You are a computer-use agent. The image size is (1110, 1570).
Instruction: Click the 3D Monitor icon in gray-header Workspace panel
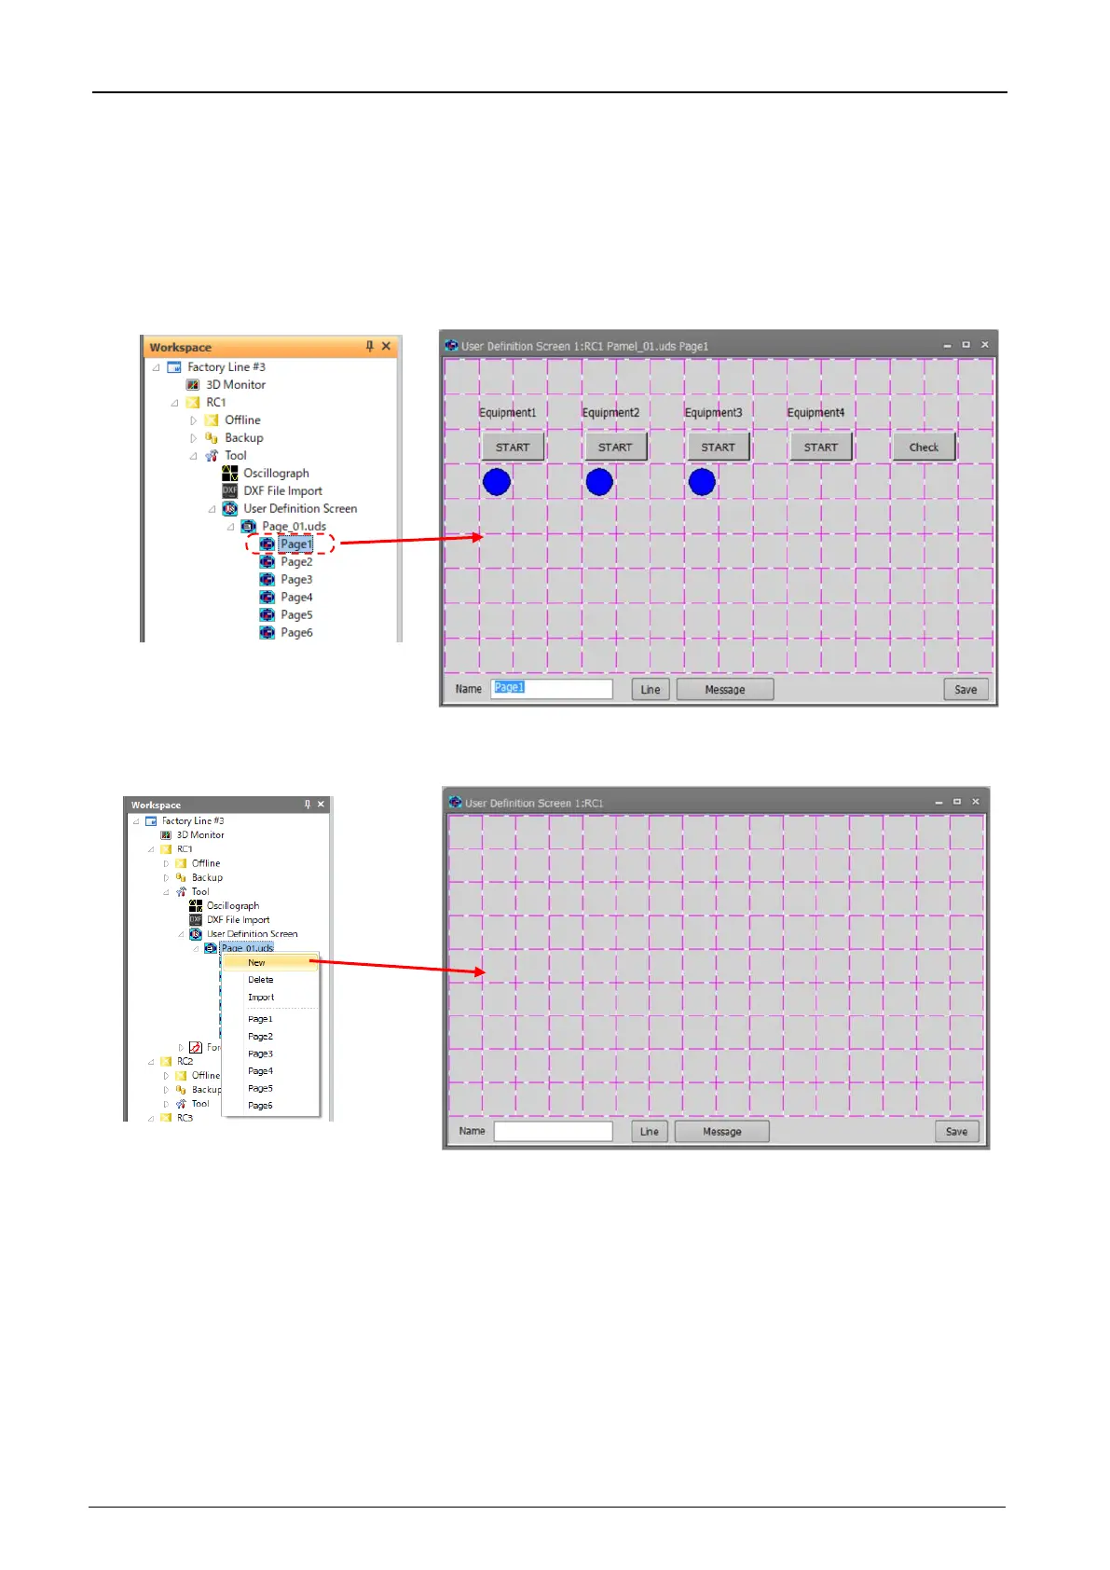(166, 835)
